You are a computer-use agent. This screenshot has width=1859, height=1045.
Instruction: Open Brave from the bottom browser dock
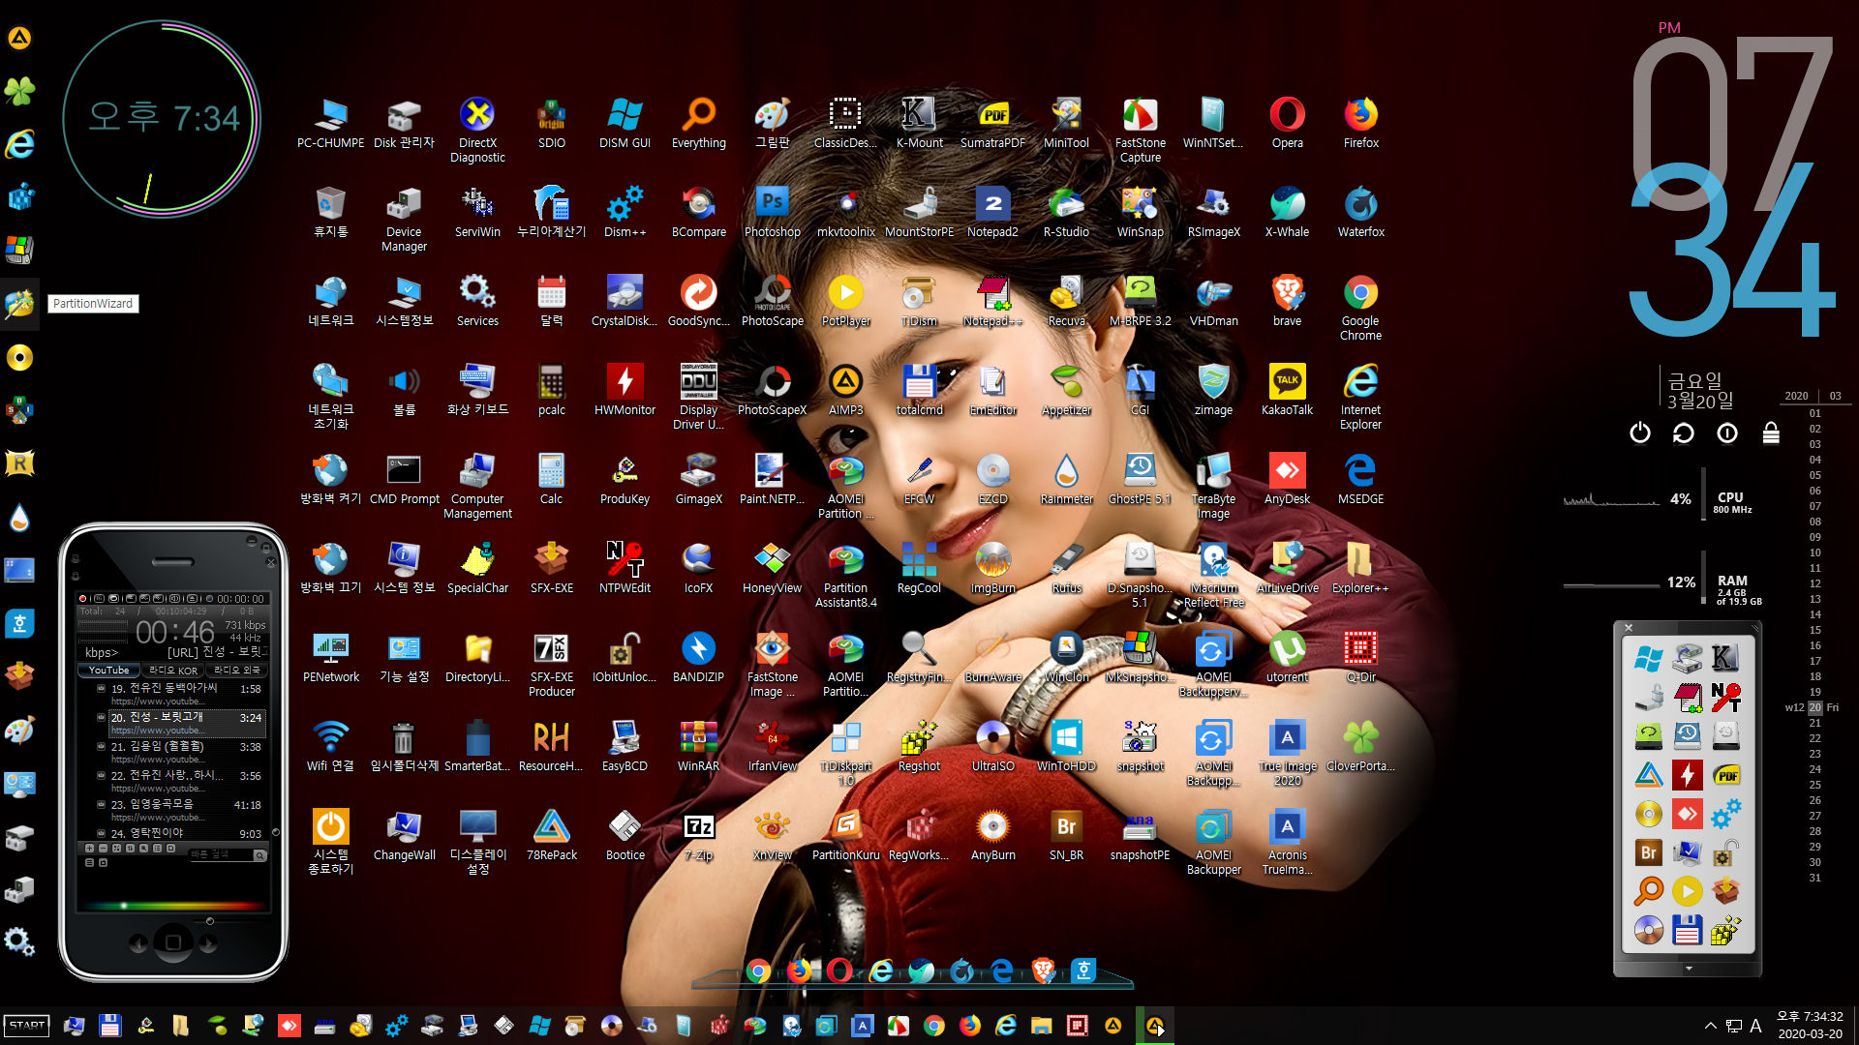coord(1043,970)
